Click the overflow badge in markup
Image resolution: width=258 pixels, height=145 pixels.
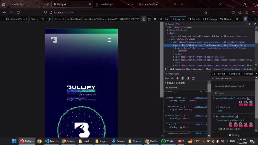click(x=182, y=51)
